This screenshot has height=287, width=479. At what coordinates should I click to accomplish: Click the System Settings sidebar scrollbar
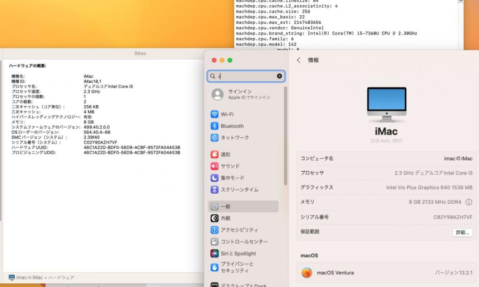tap(285, 136)
